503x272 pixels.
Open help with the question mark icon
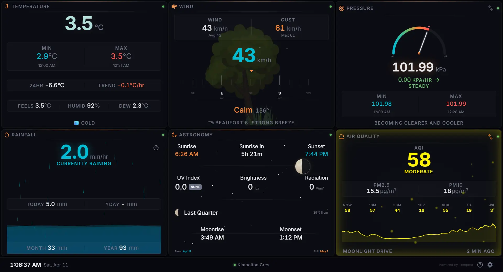tap(480, 265)
